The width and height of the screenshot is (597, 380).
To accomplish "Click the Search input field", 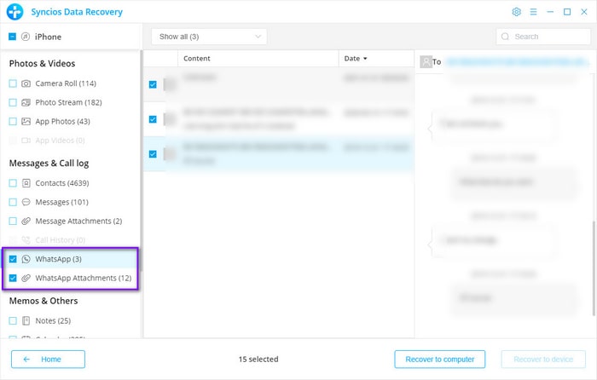I will (546, 37).
